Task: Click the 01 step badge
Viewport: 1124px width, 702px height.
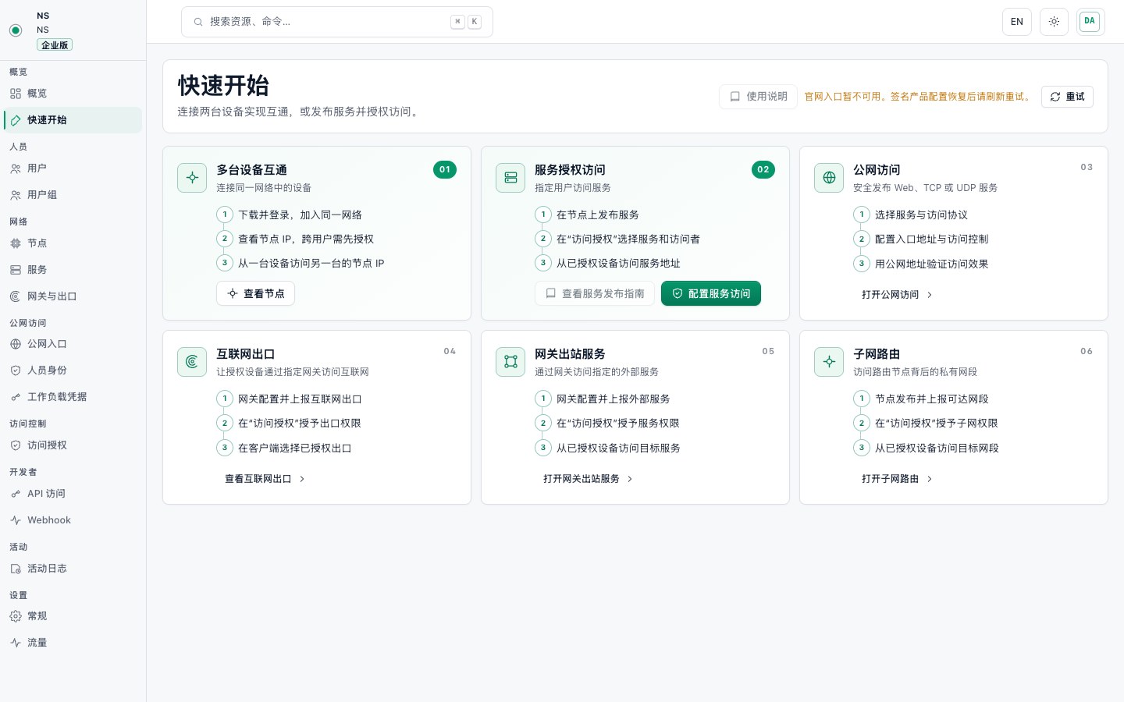Action: tap(445, 170)
